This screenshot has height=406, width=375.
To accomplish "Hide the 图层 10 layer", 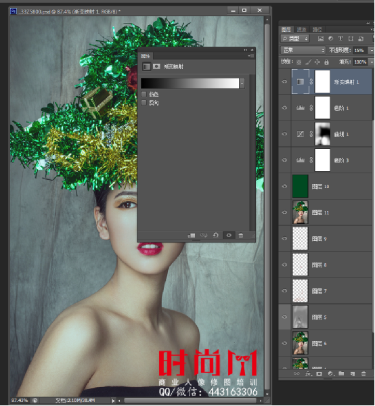I will (x=284, y=186).
